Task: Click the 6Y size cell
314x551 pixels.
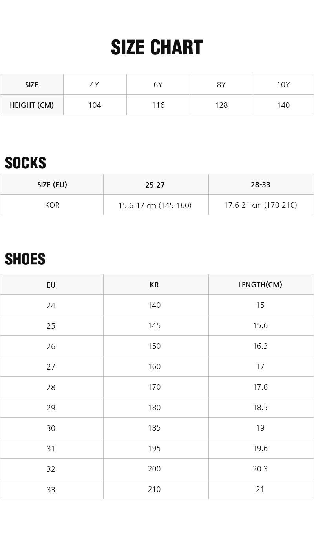Action: pos(158,85)
